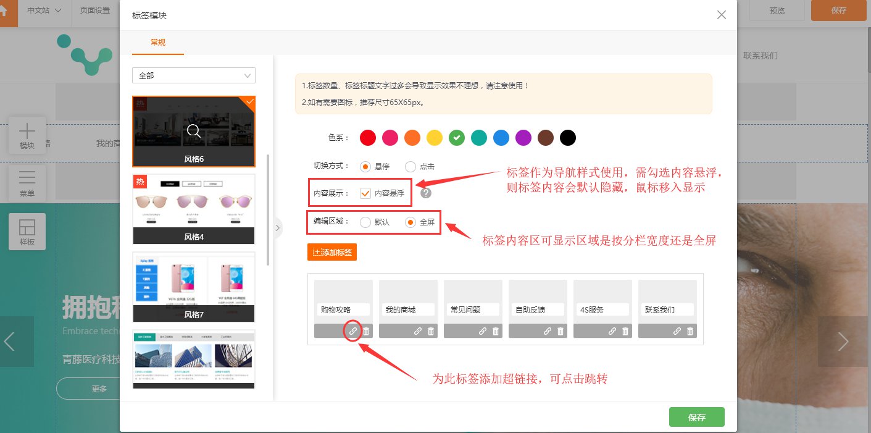Image resolution: width=871 pixels, height=433 pixels.
Task: Click the help question mark beside 内容悬浮
Action: point(425,193)
